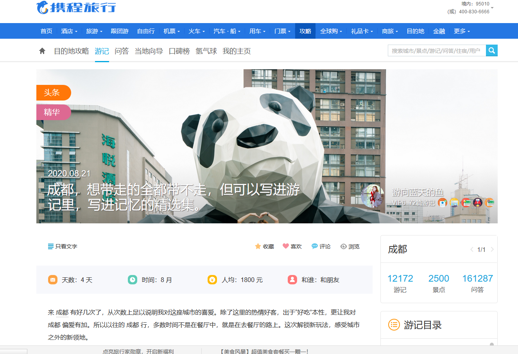Click the 携程旅行 logo
518x354 pixels.
click(76, 8)
